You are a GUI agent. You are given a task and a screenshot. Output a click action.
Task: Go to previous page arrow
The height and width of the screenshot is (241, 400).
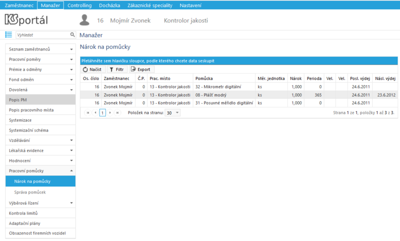pos(95,112)
